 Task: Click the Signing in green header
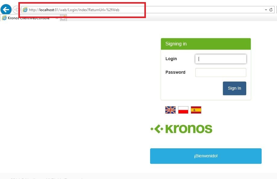point(206,44)
